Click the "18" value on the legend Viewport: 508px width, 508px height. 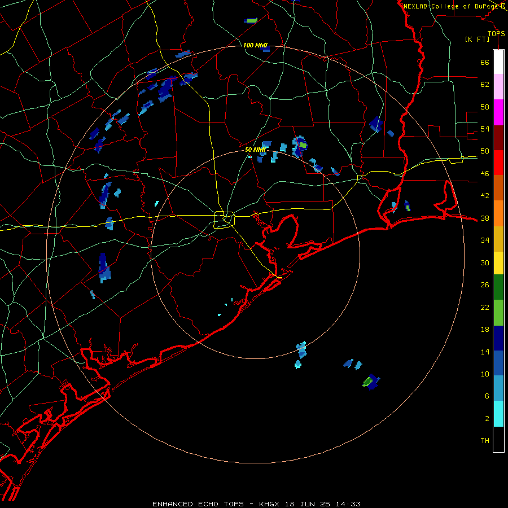(x=485, y=330)
